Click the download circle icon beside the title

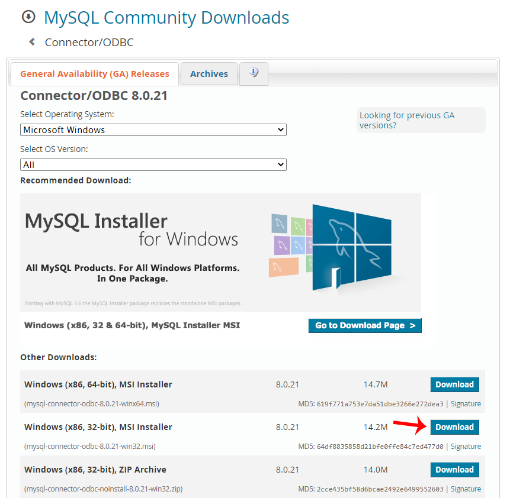point(28,17)
